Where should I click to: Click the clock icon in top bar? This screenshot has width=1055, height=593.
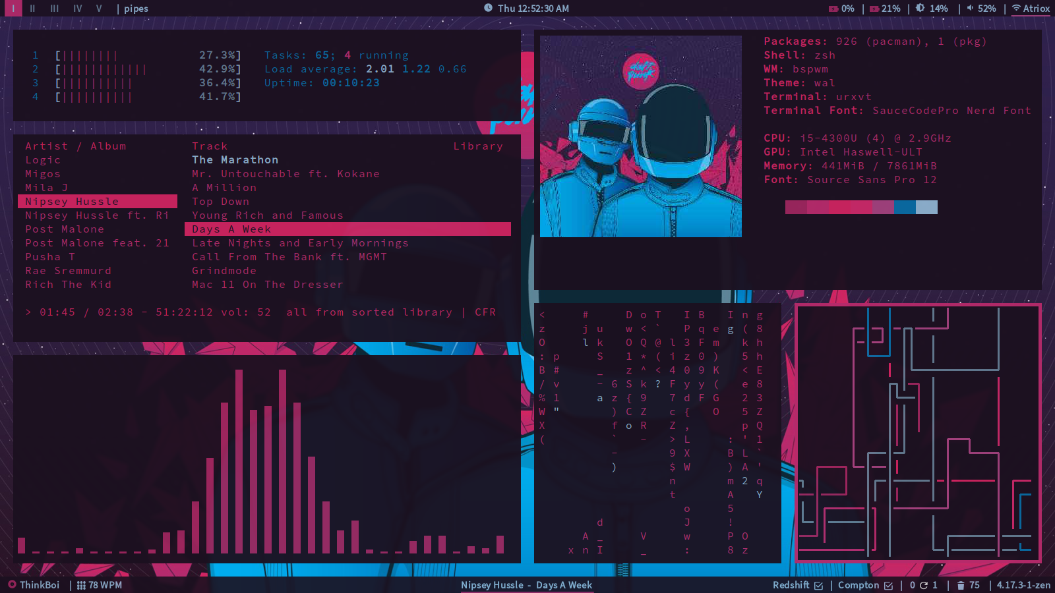pyautogui.click(x=489, y=9)
